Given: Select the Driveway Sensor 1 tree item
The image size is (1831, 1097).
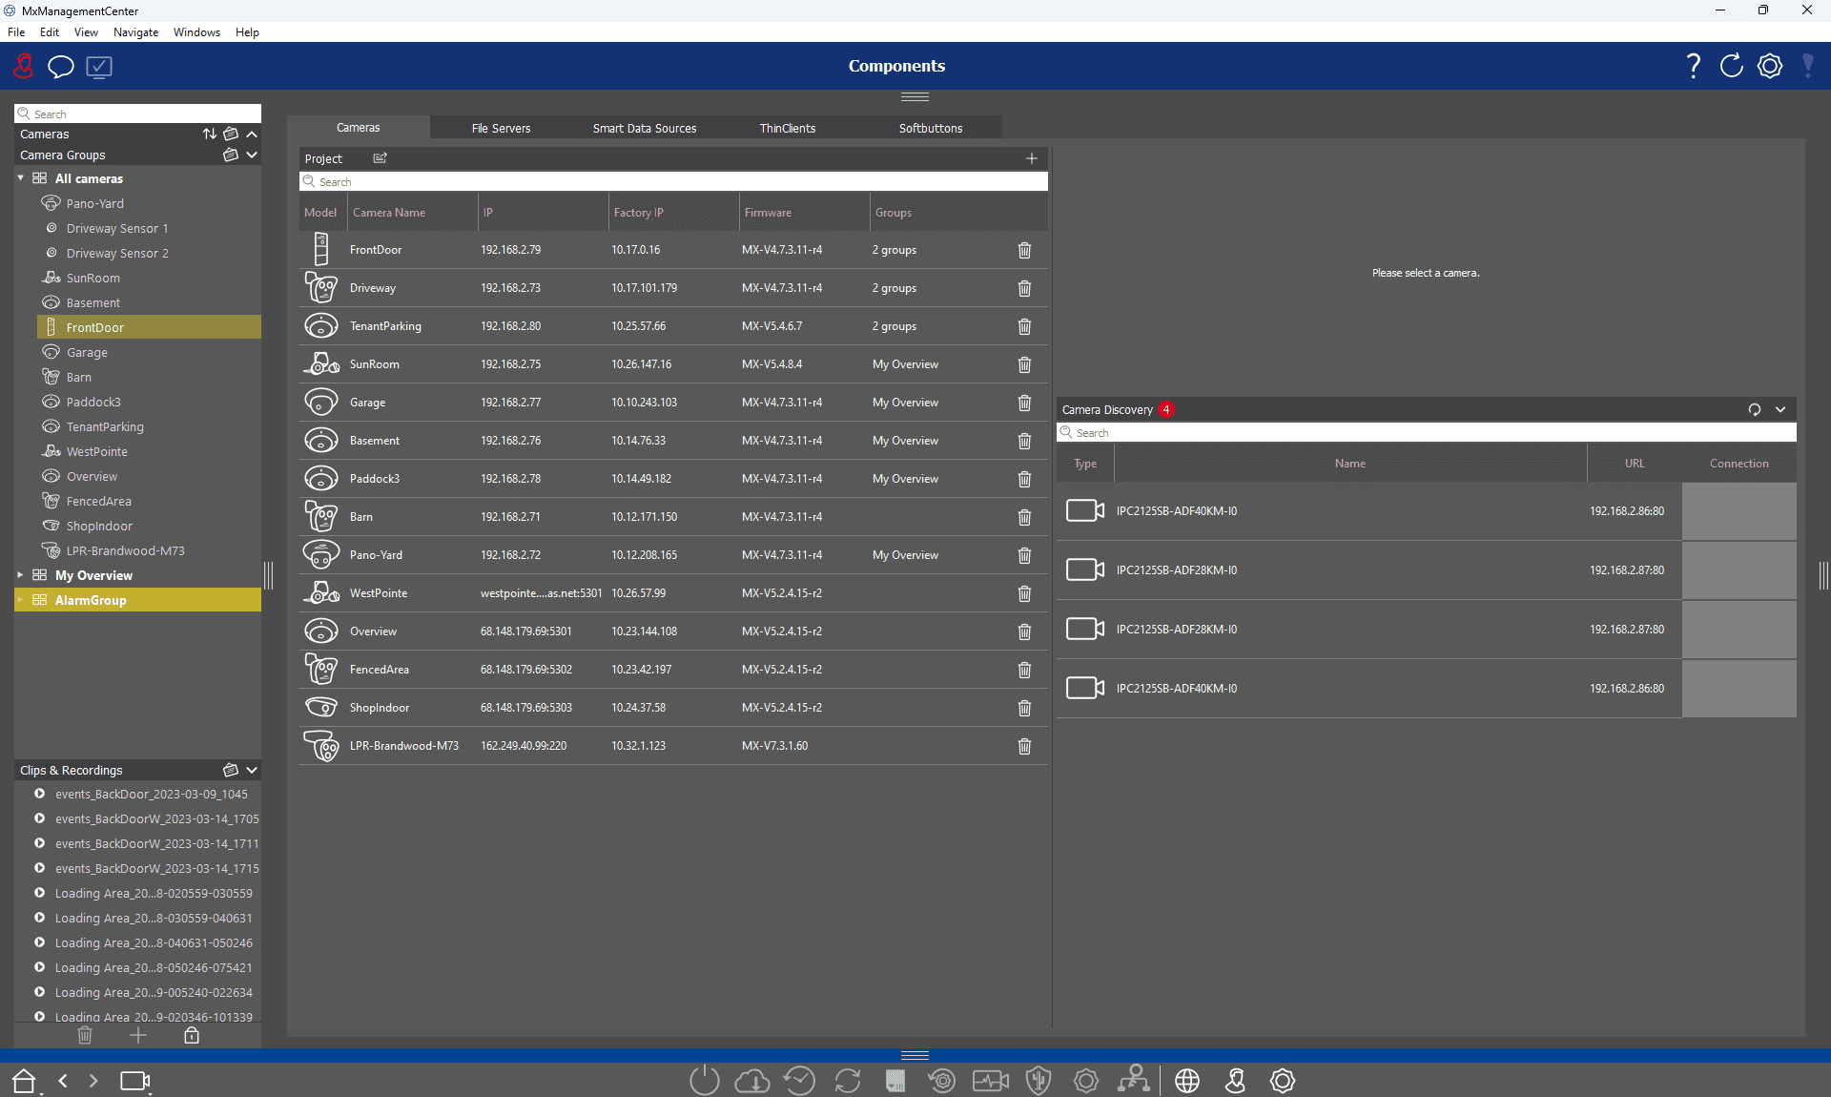Looking at the screenshot, I should coord(117,228).
